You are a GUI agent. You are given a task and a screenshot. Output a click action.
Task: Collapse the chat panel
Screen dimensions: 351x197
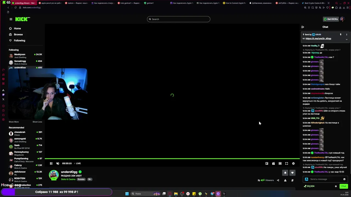[x=303, y=27]
